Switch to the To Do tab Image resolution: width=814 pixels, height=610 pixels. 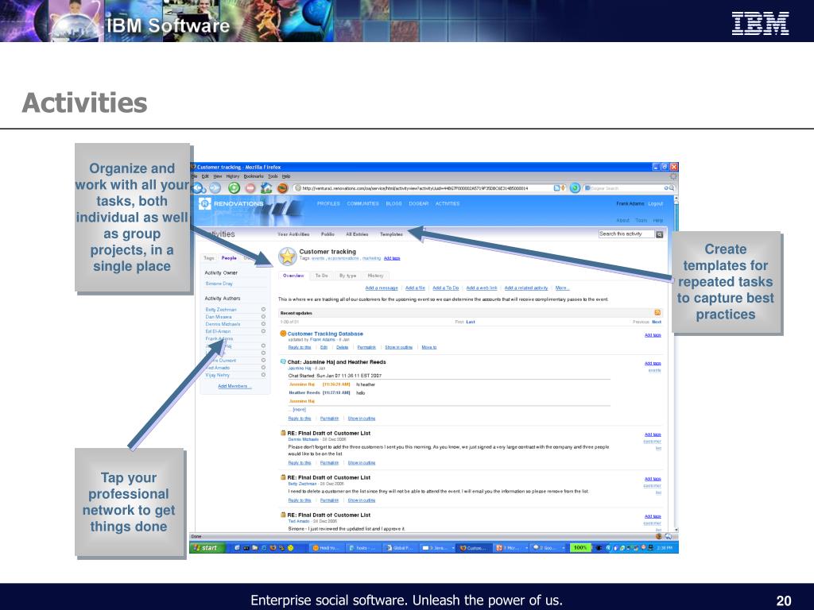tap(322, 276)
